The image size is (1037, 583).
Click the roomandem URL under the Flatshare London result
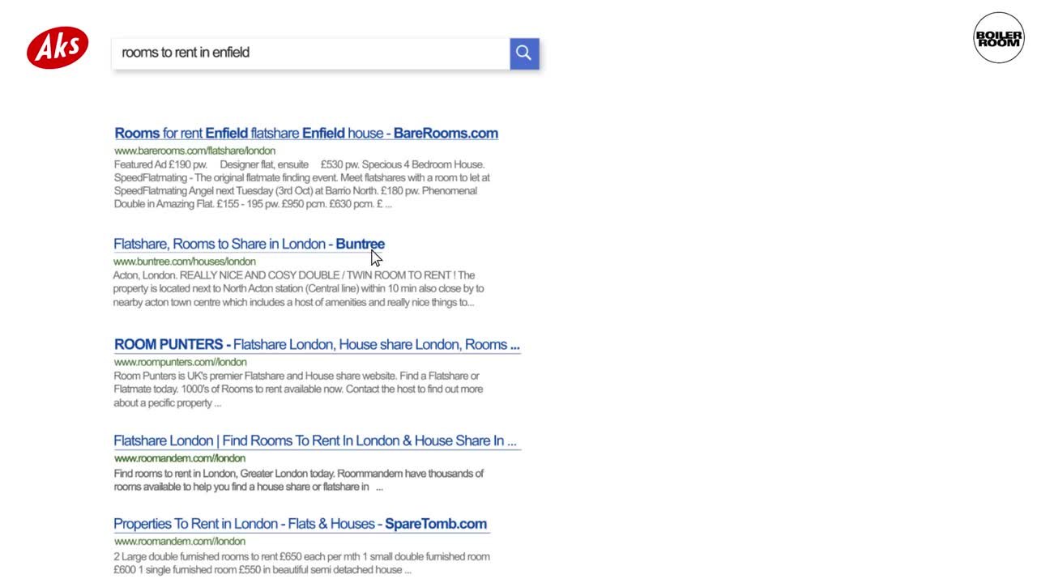[x=180, y=458]
